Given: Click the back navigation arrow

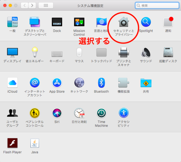Looking at the screenshot, I should click(x=24, y=5).
